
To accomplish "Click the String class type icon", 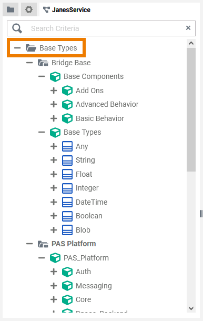I will pos(67,160).
